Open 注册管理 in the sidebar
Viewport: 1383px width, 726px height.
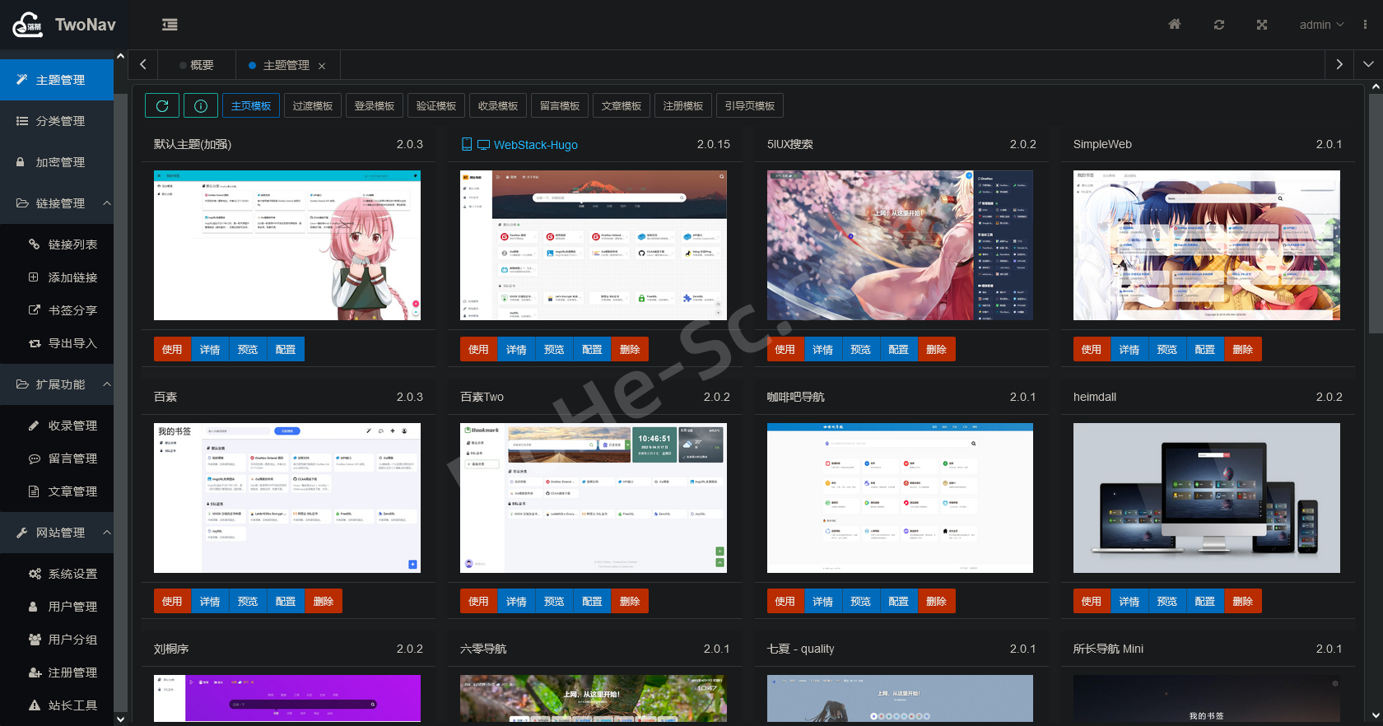coord(57,672)
